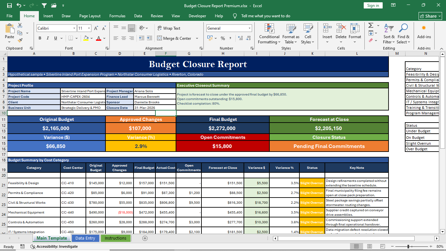Open the Find & Select menu
Viewport: 446px width, 251px height.
tap(403, 34)
